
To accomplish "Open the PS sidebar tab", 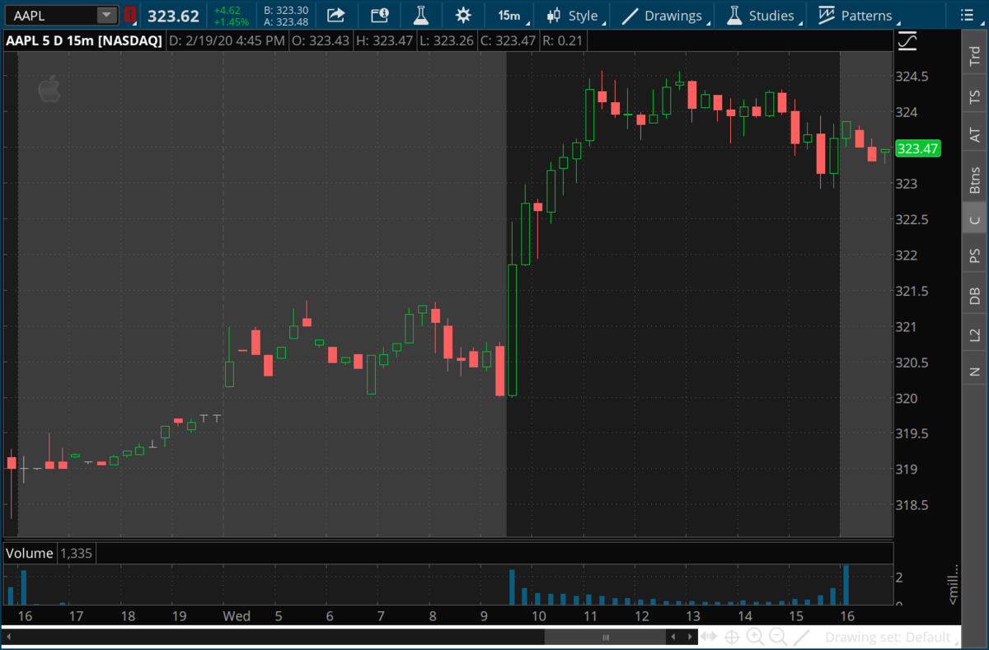I will point(975,256).
